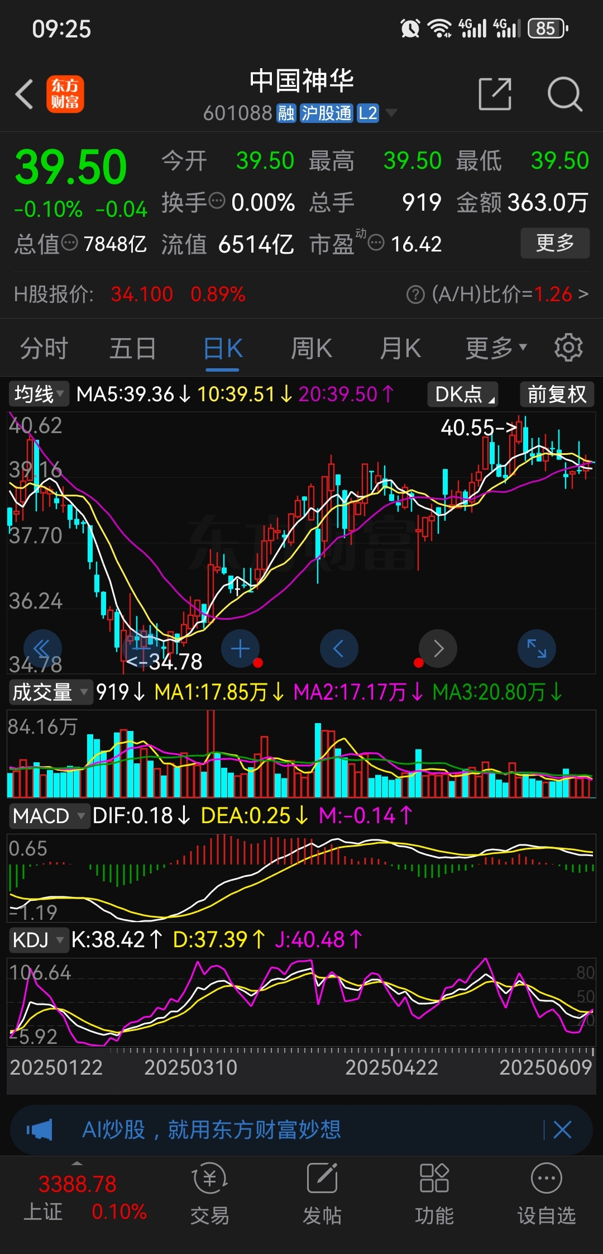
Task: Tap the 40.55 high marker
Action: coord(478,428)
